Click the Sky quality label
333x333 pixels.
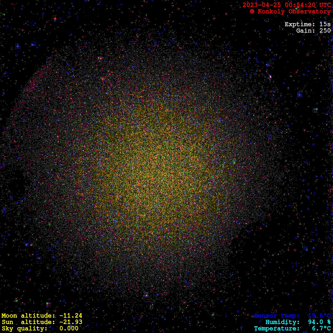(x=24, y=329)
